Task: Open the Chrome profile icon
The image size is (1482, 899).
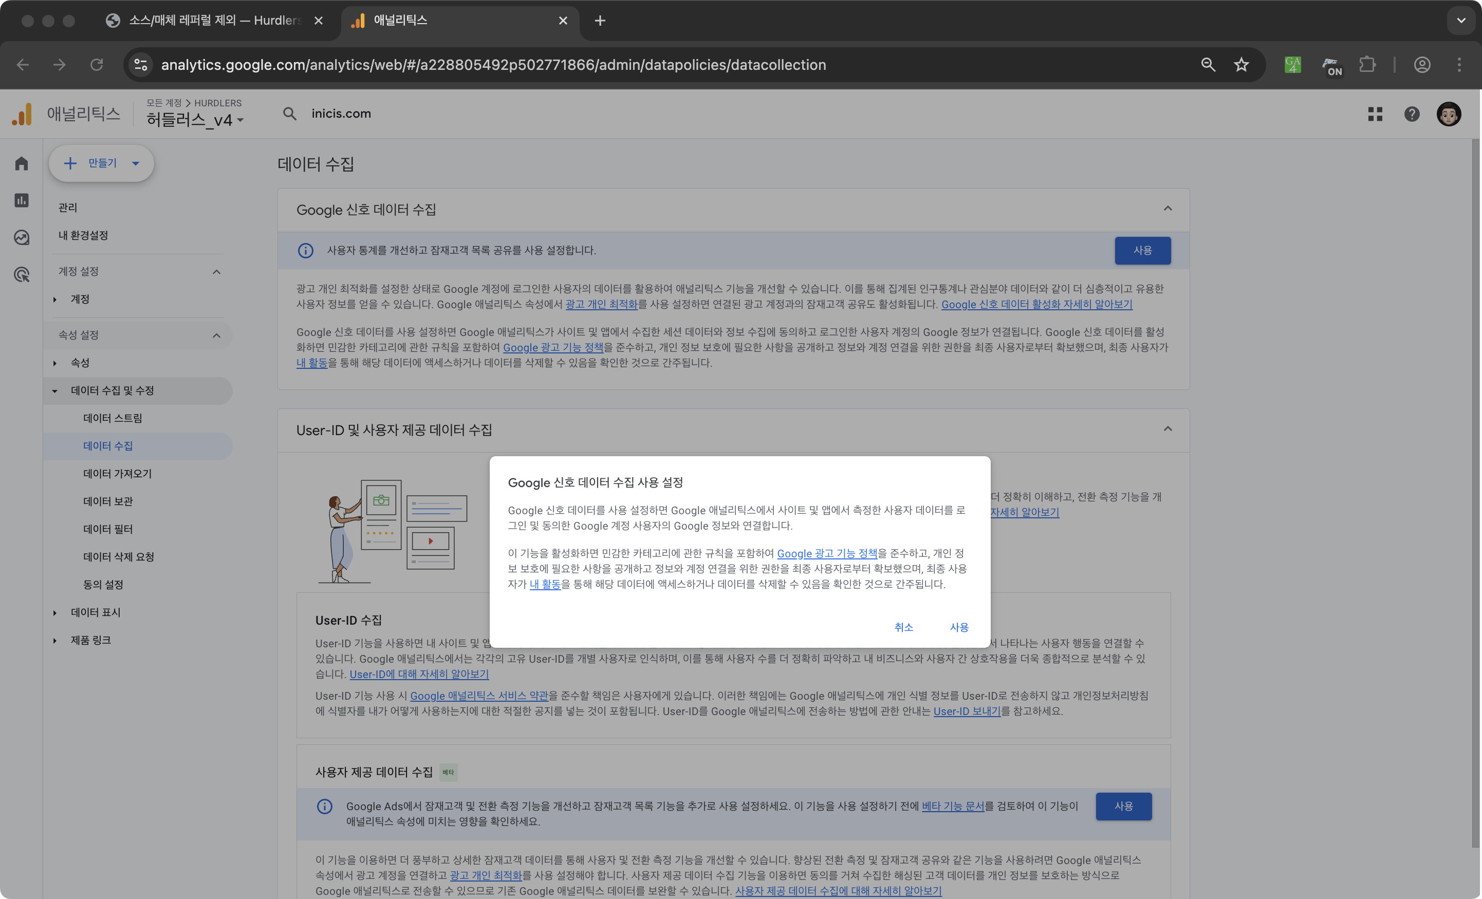Action: click(1422, 64)
